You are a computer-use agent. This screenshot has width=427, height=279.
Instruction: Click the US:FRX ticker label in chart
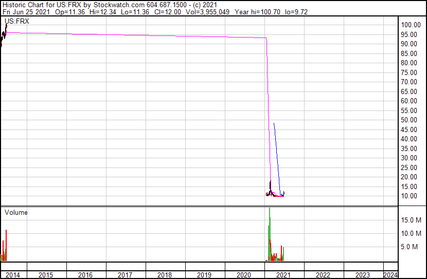17,21
